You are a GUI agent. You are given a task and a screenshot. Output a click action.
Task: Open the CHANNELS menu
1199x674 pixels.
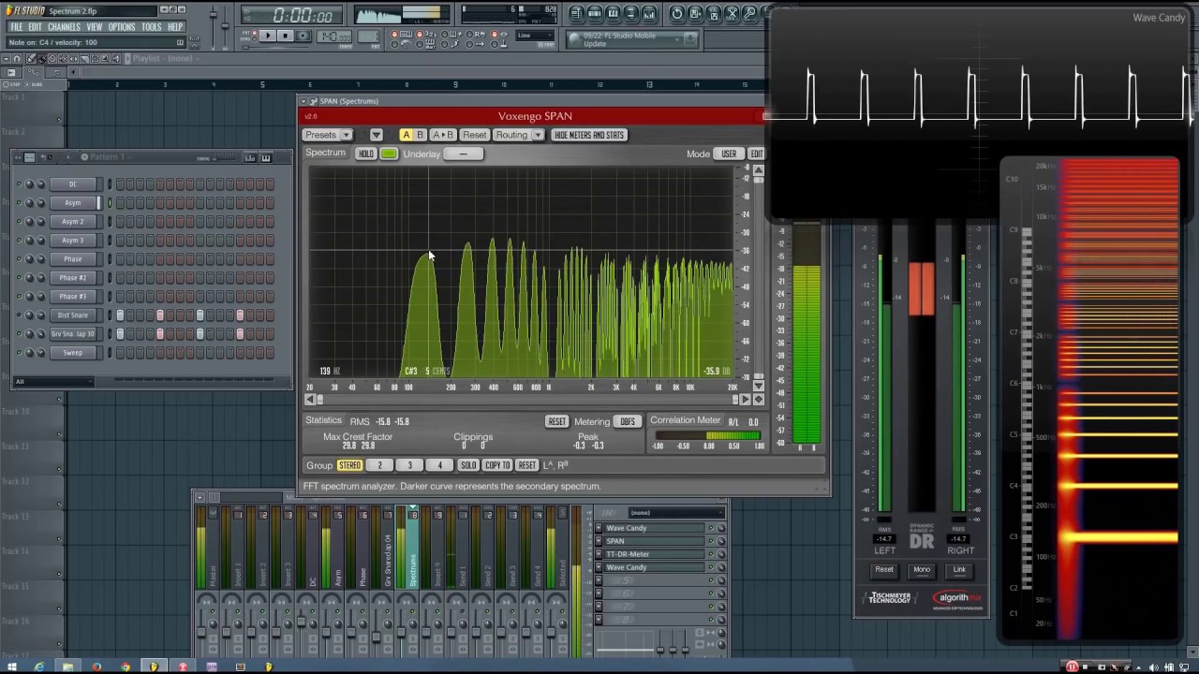tap(65, 27)
